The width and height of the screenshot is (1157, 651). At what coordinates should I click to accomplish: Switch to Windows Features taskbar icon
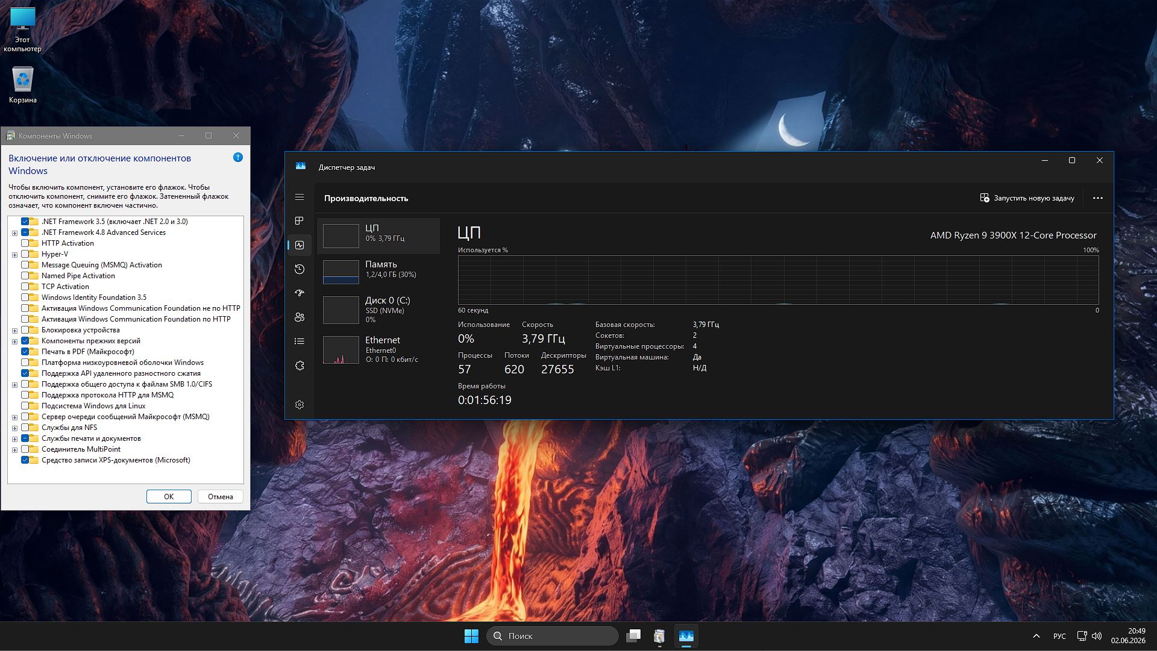659,636
